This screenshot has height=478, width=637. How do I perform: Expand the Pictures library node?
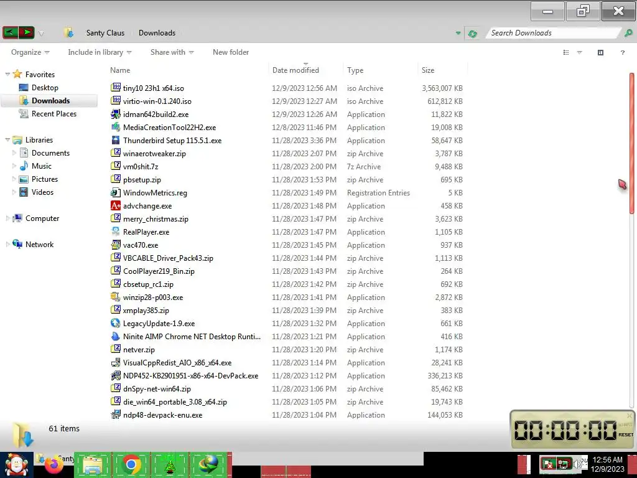tap(14, 179)
